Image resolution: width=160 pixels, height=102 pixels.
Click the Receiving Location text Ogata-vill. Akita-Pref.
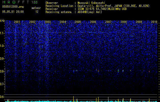tap(95, 6)
